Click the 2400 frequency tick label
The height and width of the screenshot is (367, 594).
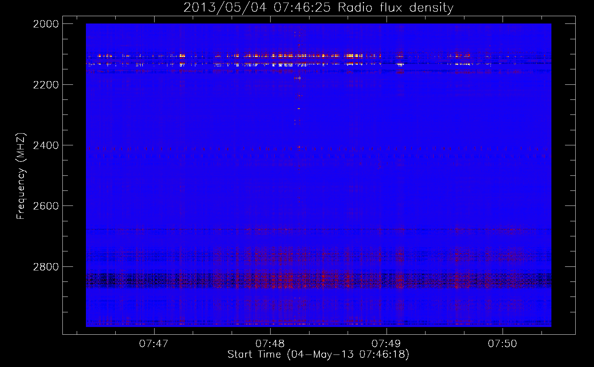46,145
